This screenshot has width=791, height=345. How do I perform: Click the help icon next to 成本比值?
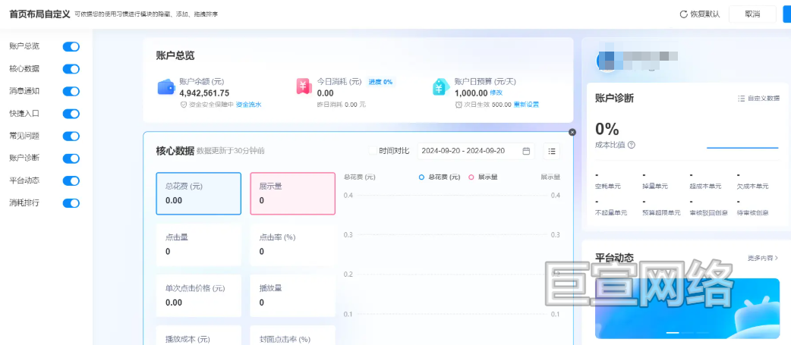pos(631,145)
